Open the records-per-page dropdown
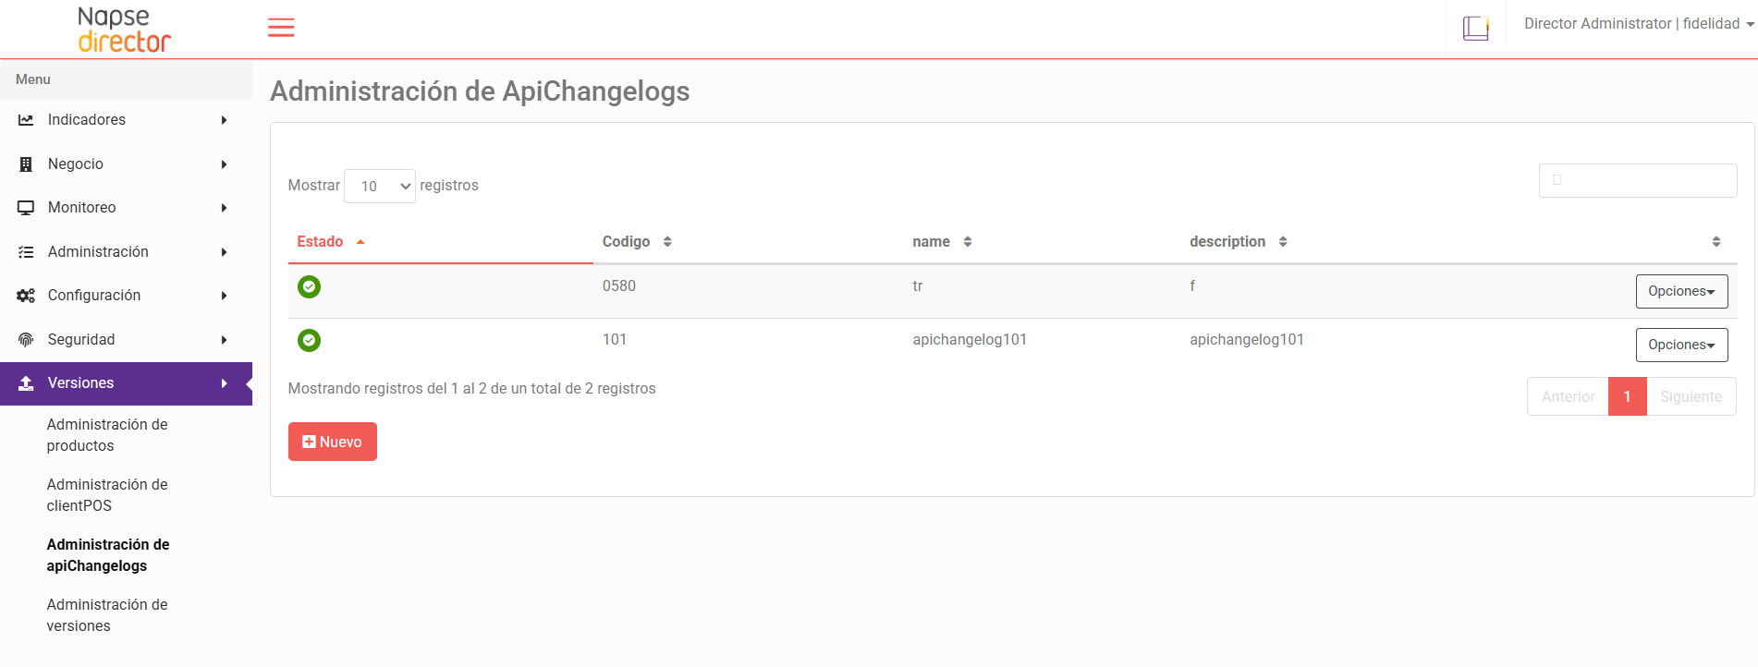 pyautogui.click(x=380, y=187)
